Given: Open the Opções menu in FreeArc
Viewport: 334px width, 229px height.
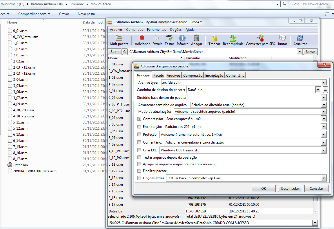Looking at the screenshot, I should click(176, 30).
